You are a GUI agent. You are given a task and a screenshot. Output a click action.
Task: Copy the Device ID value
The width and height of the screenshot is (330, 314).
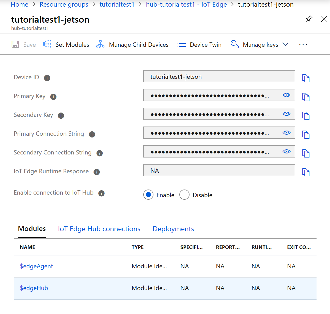click(306, 78)
